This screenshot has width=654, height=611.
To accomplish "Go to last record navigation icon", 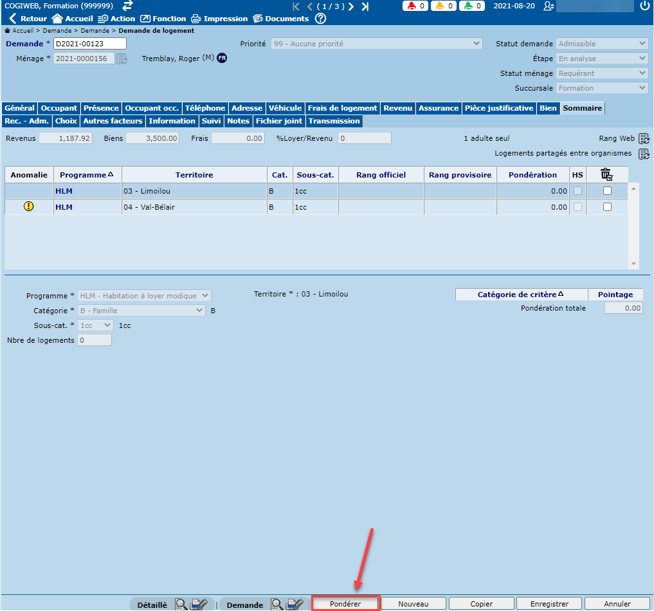I will click(x=365, y=6).
